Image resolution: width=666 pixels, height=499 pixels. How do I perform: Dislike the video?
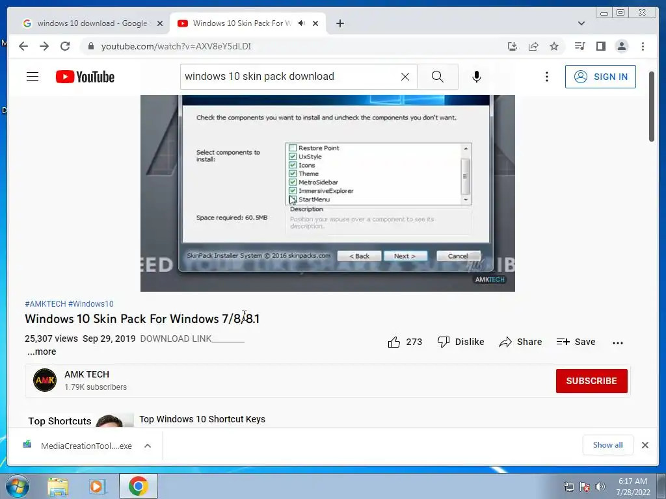click(461, 342)
